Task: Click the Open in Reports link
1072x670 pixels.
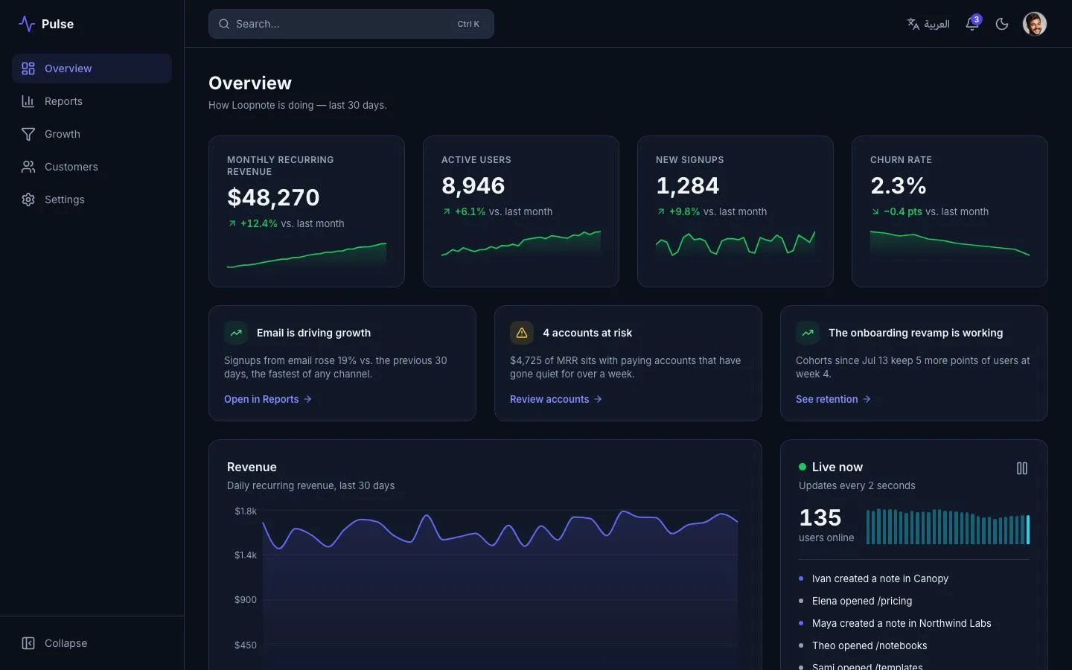Action: point(268,399)
